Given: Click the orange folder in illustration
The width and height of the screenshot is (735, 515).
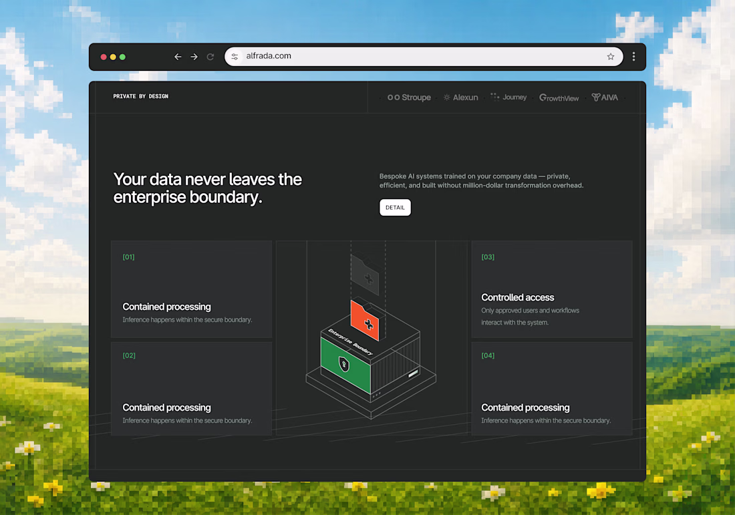Looking at the screenshot, I should (x=365, y=319).
